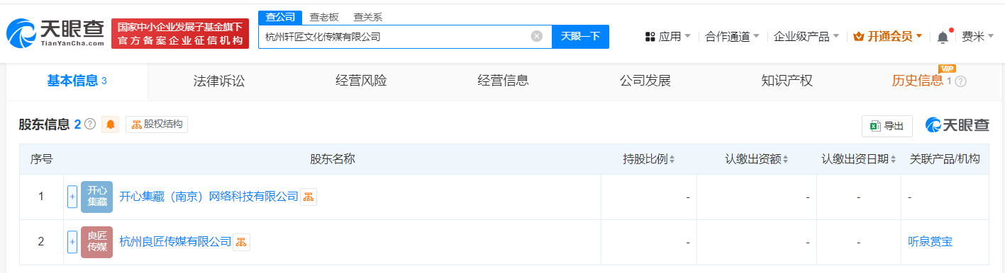Open the 费米 user account dropdown
This screenshot has width=1005, height=273.
point(977,37)
